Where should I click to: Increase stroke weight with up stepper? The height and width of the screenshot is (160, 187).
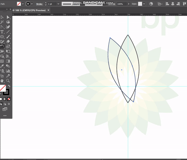[46, 3]
